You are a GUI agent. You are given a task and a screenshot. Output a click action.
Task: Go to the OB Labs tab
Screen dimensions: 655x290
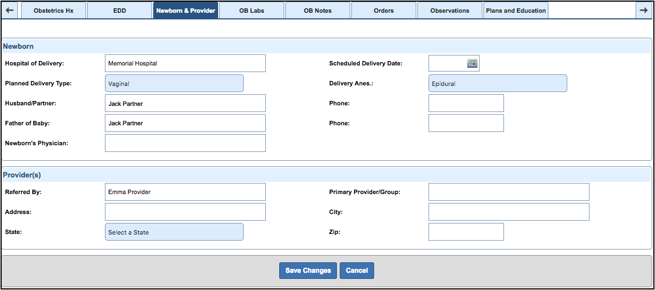point(251,11)
